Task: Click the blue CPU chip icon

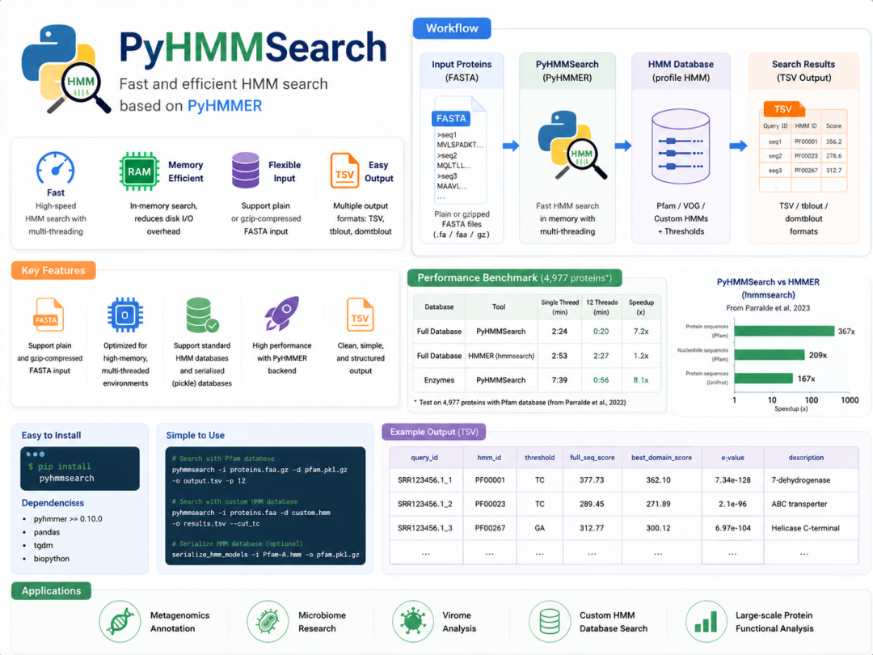Action: click(124, 315)
